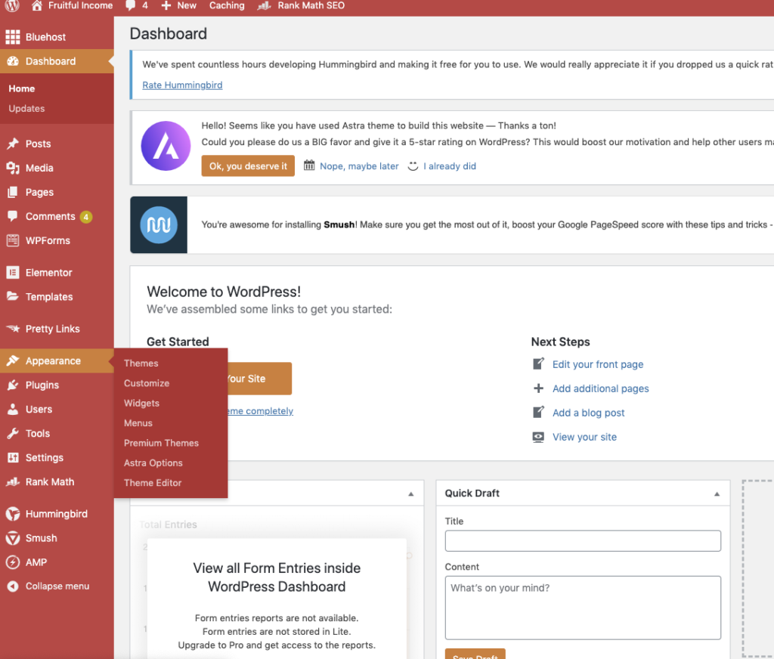
Task: Click the Templates folder icon
Action: pyautogui.click(x=13, y=297)
